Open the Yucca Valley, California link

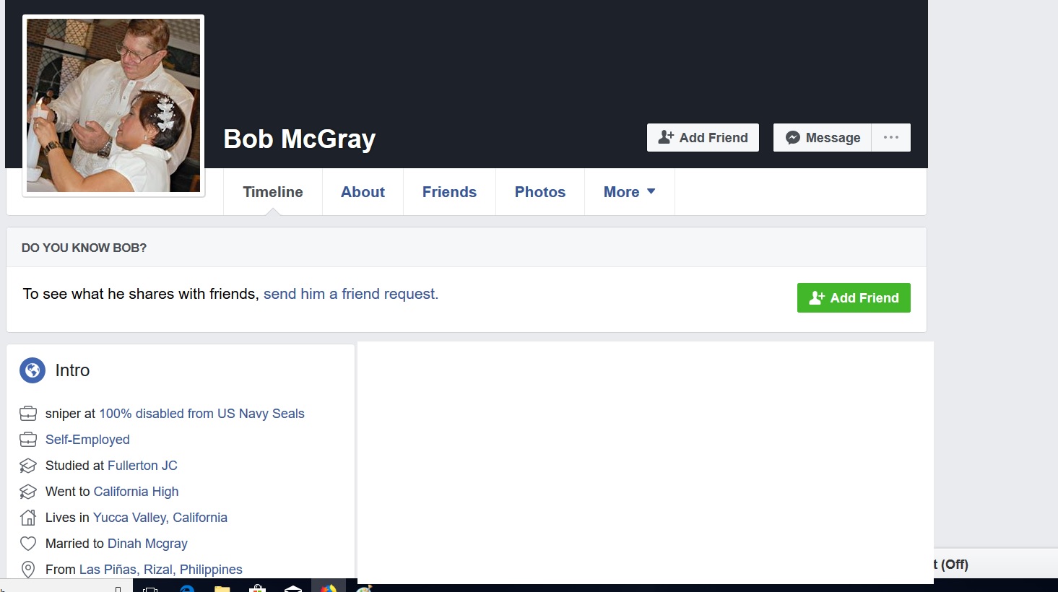click(160, 518)
